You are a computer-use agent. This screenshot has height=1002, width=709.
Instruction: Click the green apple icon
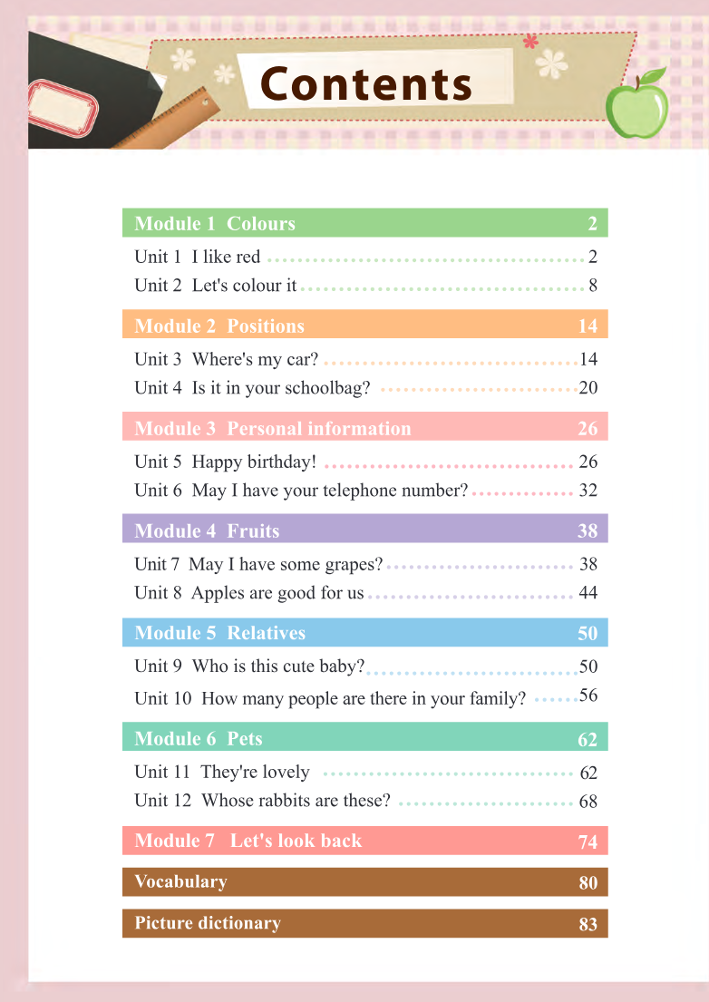[637, 103]
